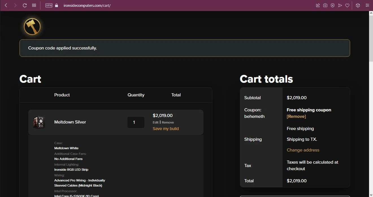The width and height of the screenshot is (373, 197).
Task: Bookmark page with the heart icon
Action: pos(347,5)
